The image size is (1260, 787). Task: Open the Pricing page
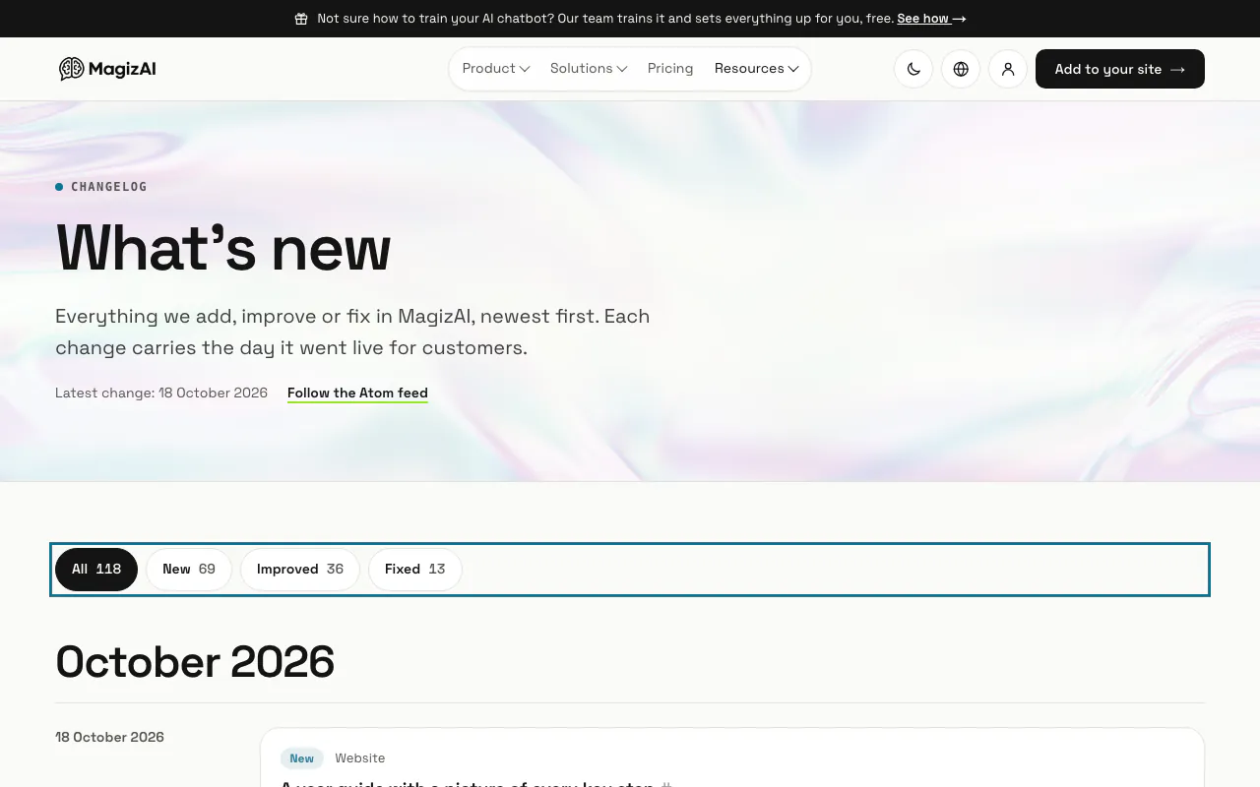tap(670, 69)
